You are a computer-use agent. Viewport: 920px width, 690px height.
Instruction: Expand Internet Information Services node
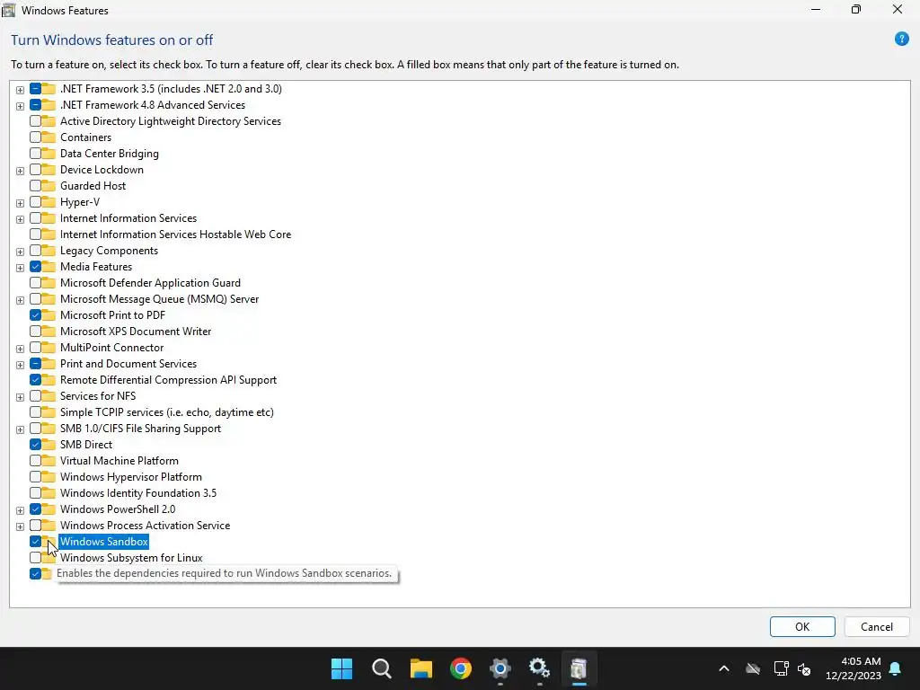(20, 219)
